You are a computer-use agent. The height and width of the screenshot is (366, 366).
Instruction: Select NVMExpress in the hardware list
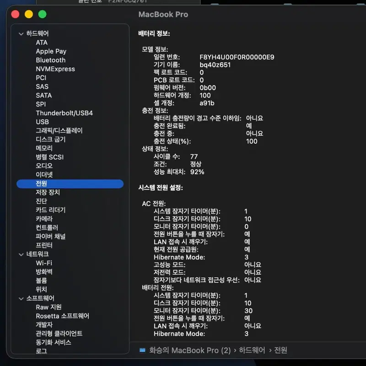[55, 69]
